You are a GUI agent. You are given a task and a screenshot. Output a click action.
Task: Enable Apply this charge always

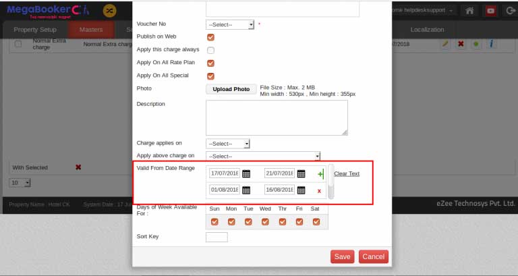[x=210, y=50]
